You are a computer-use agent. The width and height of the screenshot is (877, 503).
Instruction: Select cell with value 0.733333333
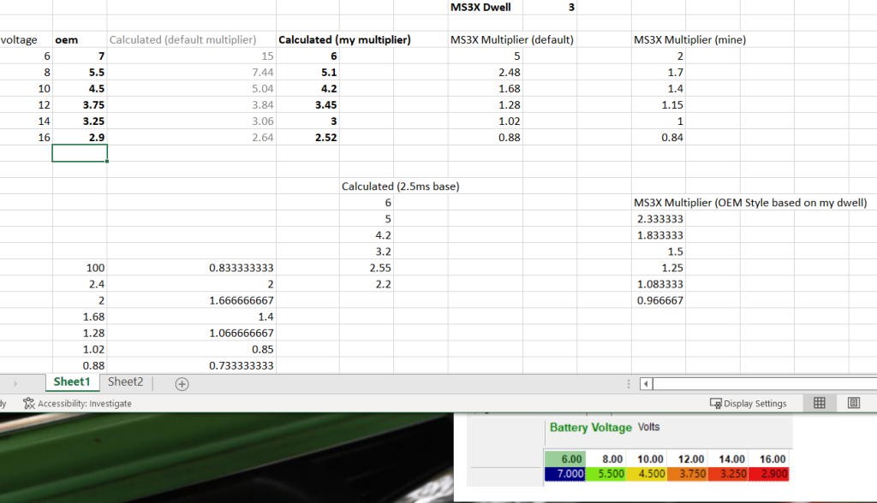[x=191, y=365]
